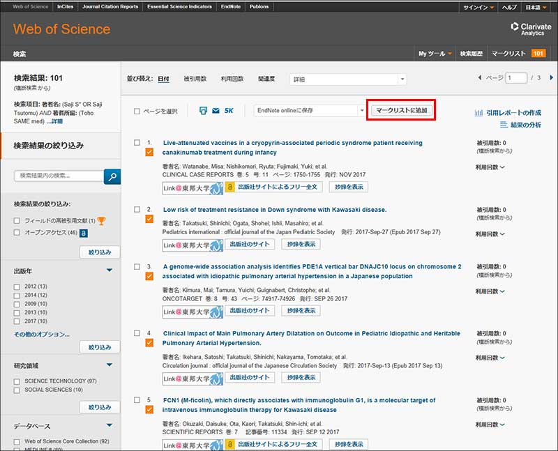Click the page number input field
558x451 pixels.
click(x=517, y=78)
